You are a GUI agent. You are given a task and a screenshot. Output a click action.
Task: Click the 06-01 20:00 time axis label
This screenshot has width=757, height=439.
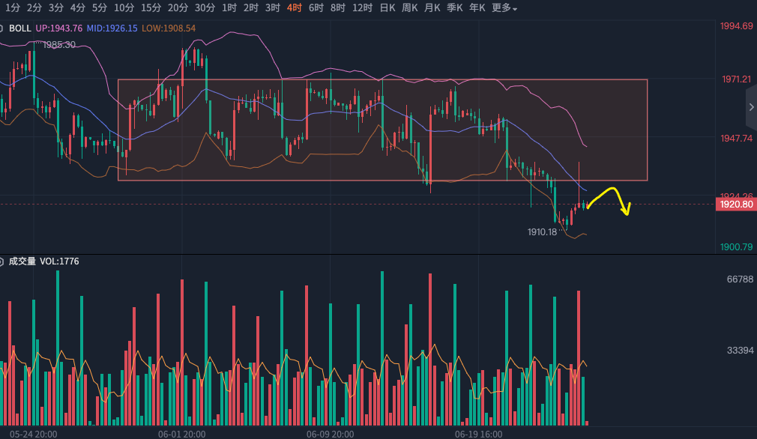tap(181, 434)
